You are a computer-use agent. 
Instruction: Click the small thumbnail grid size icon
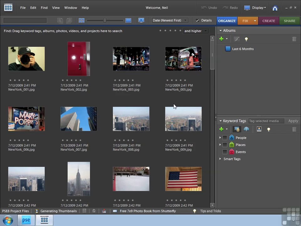(82, 20)
